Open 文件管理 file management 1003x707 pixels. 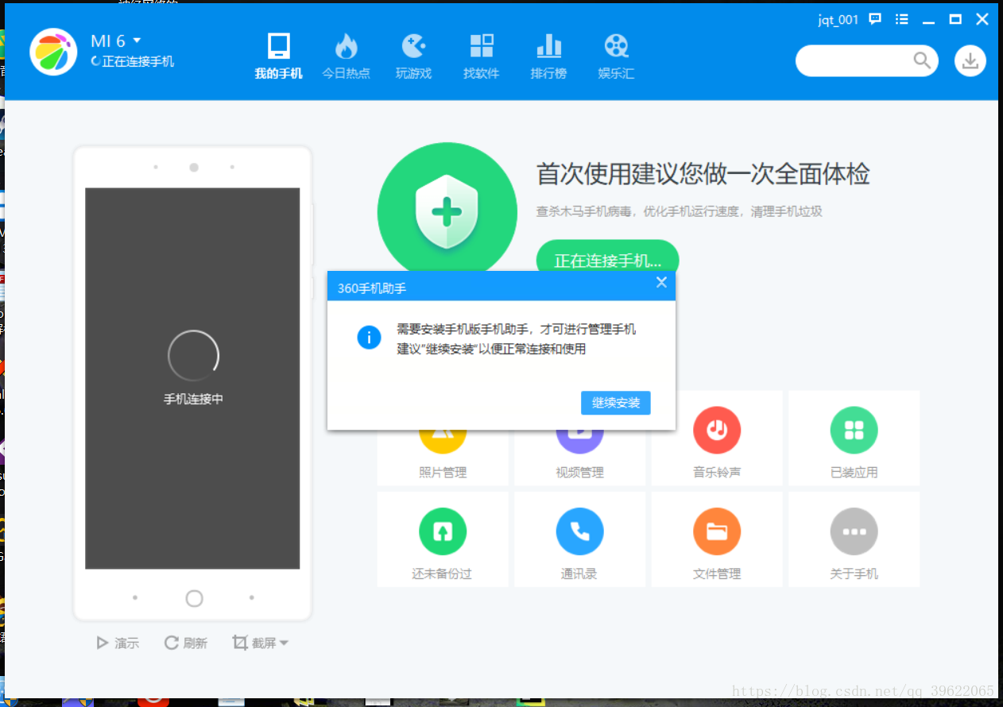pyautogui.click(x=717, y=539)
